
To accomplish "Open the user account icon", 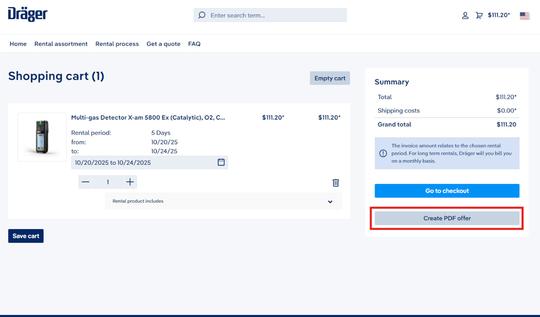I will point(465,15).
